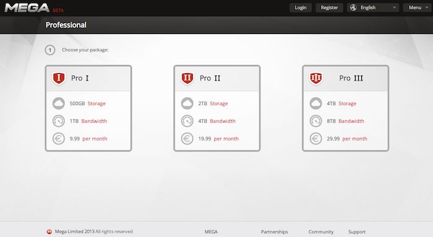Click the gauge icon beside 1TB Bandwidth
433x237 pixels.
click(x=59, y=121)
